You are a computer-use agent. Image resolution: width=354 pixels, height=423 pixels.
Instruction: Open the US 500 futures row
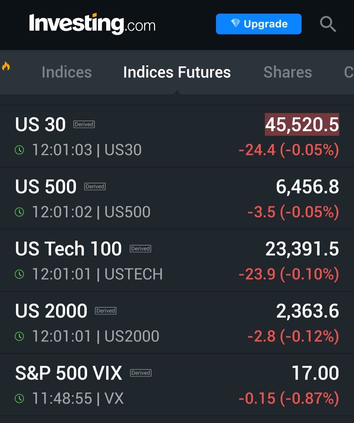coord(177,198)
